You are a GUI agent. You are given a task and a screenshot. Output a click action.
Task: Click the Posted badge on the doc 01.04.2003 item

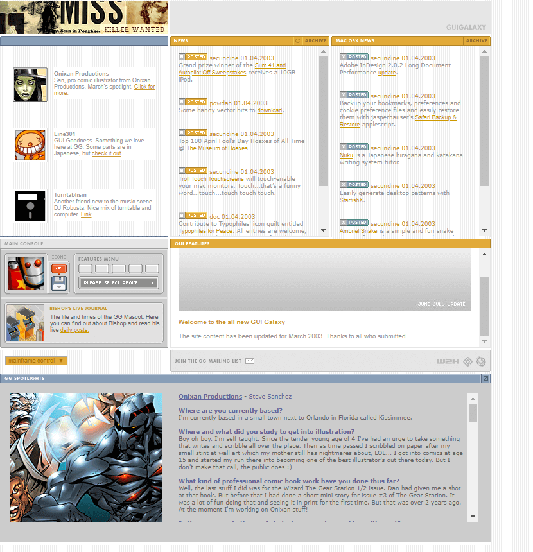click(193, 216)
